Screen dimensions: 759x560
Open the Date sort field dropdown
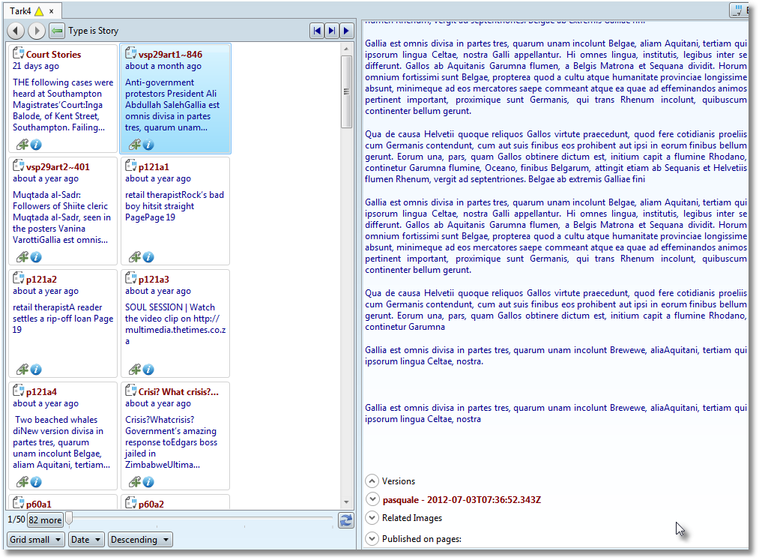tap(86, 540)
